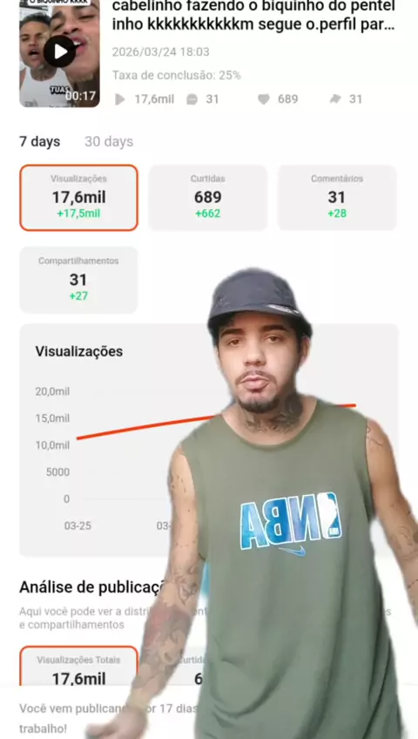This screenshot has height=739, width=418.
Task: Click the 2026/03/24 18:03 publication date
Action: (x=160, y=51)
